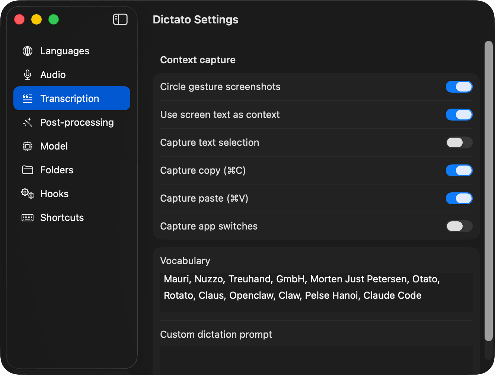Turn off Use screen text as context
495x375 pixels.
pyautogui.click(x=459, y=115)
